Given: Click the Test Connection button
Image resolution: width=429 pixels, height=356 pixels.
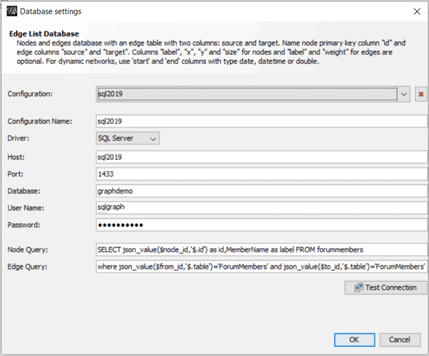Looking at the screenshot, I should click(x=386, y=288).
